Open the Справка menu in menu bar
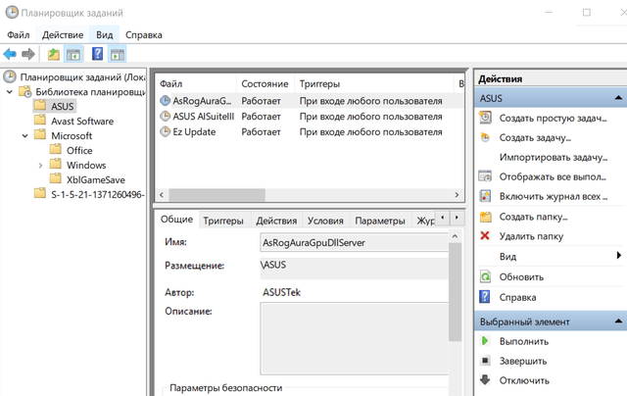 pyautogui.click(x=144, y=35)
